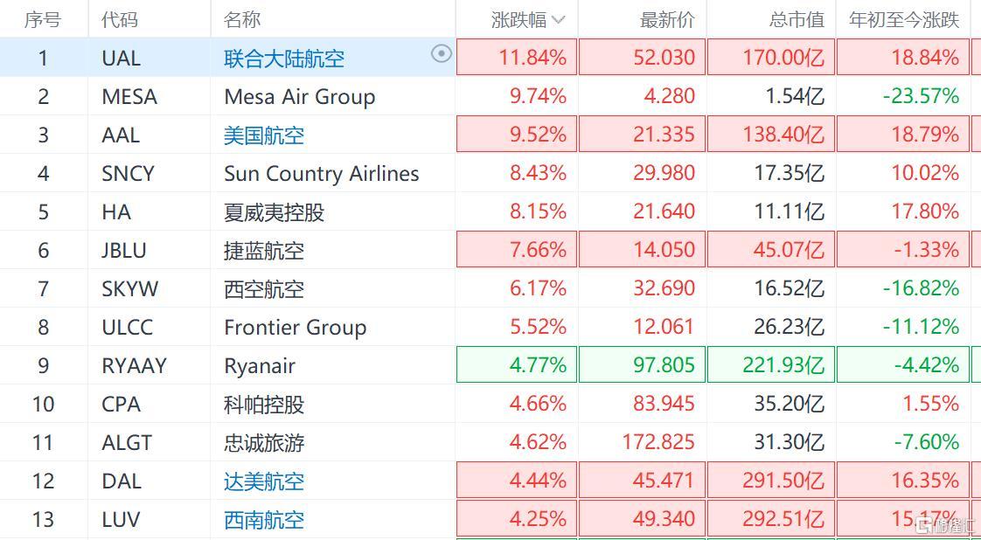
Task: Click ticker code RYAAY
Action: tap(134, 366)
